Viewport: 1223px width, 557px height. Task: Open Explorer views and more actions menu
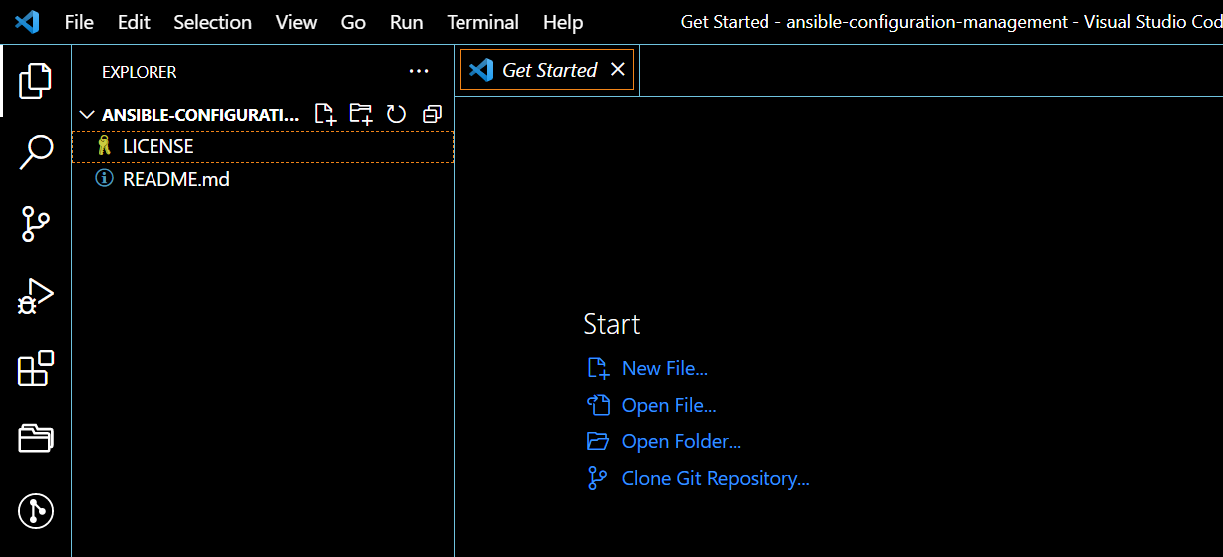(x=419, y=71)
